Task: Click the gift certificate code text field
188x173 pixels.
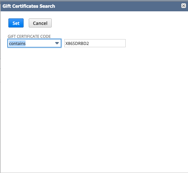Action: [x=95, y=43]
